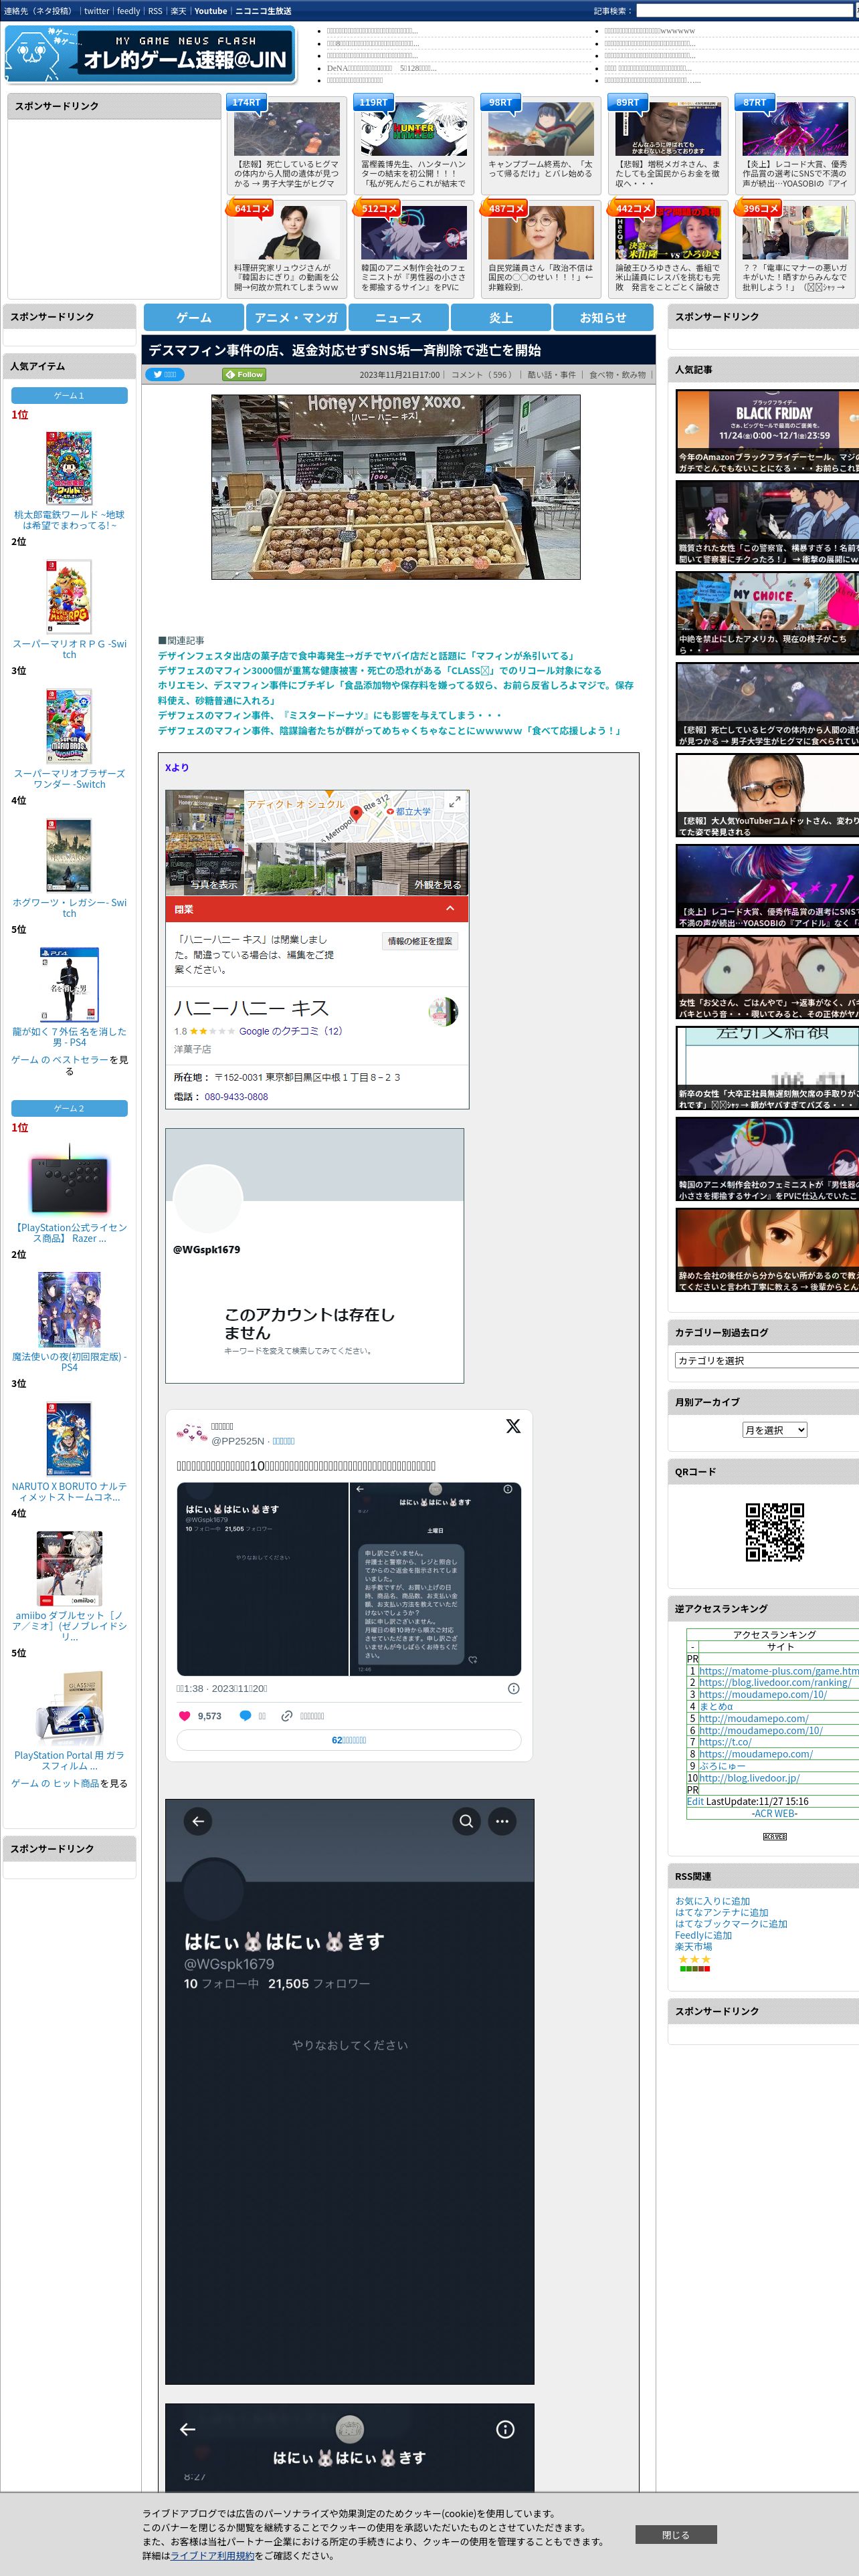Expand the Google map fullscreen arrow icon
The image size is (859, 2576).
455,802
